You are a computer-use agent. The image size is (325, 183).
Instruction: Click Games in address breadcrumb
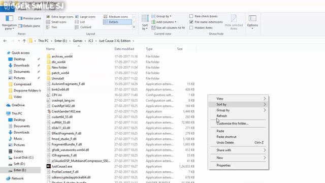pyautogui.click(x=78, y=41)
